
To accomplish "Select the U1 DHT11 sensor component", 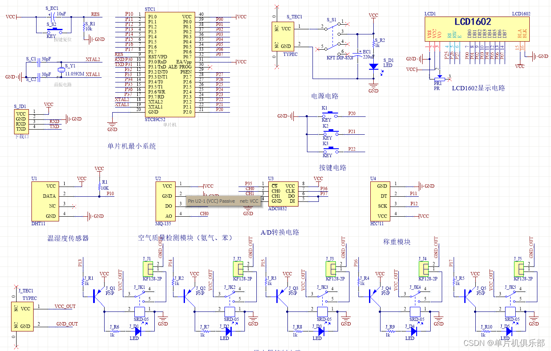I will (45, 201).
